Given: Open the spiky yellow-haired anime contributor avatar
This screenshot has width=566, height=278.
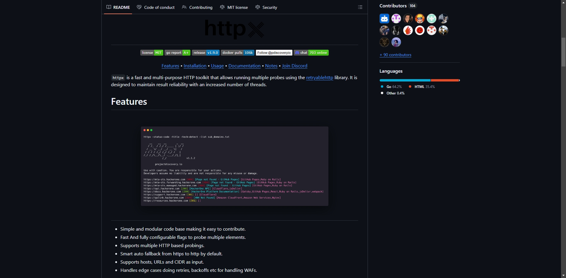Looking at the screenshot, I should 420,19.
